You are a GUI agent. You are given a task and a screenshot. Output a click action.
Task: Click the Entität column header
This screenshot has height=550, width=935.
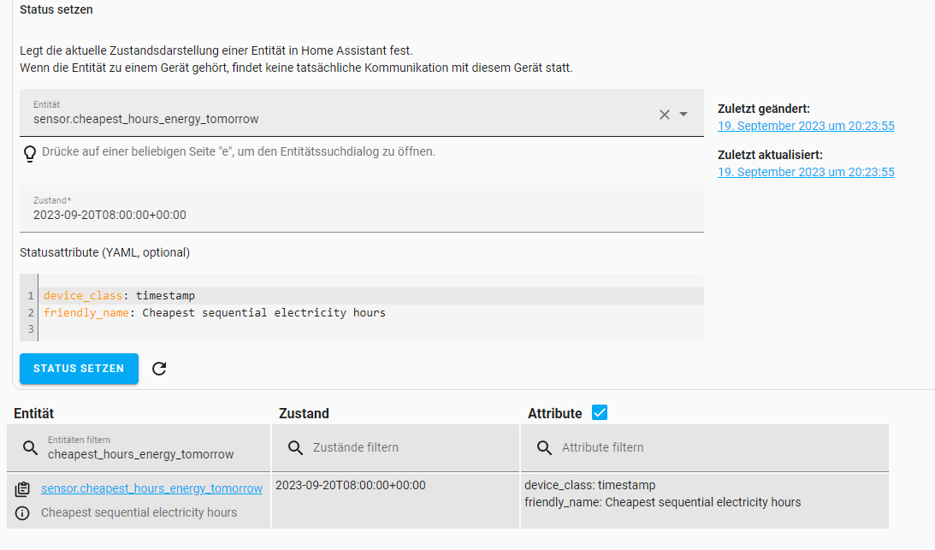coord(34,413)
